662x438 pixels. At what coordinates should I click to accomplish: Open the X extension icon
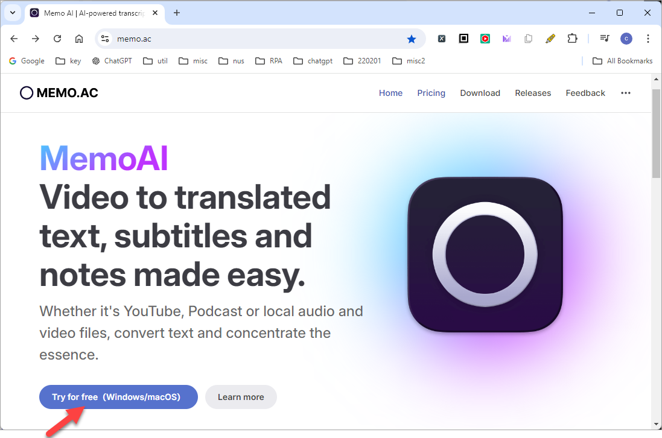[442, 39]
